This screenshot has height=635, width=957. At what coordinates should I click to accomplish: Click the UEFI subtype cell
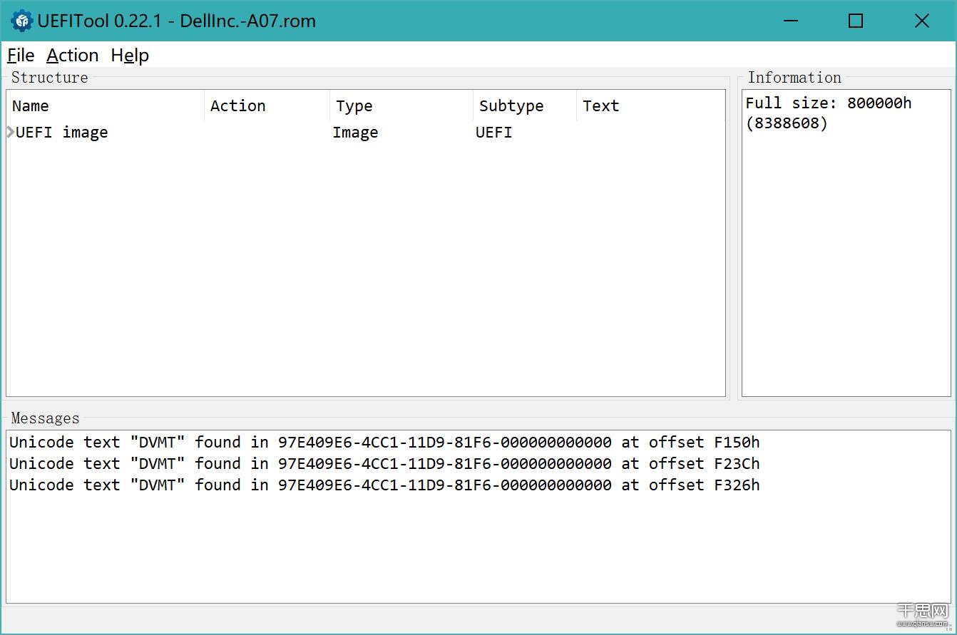(493, 133)
